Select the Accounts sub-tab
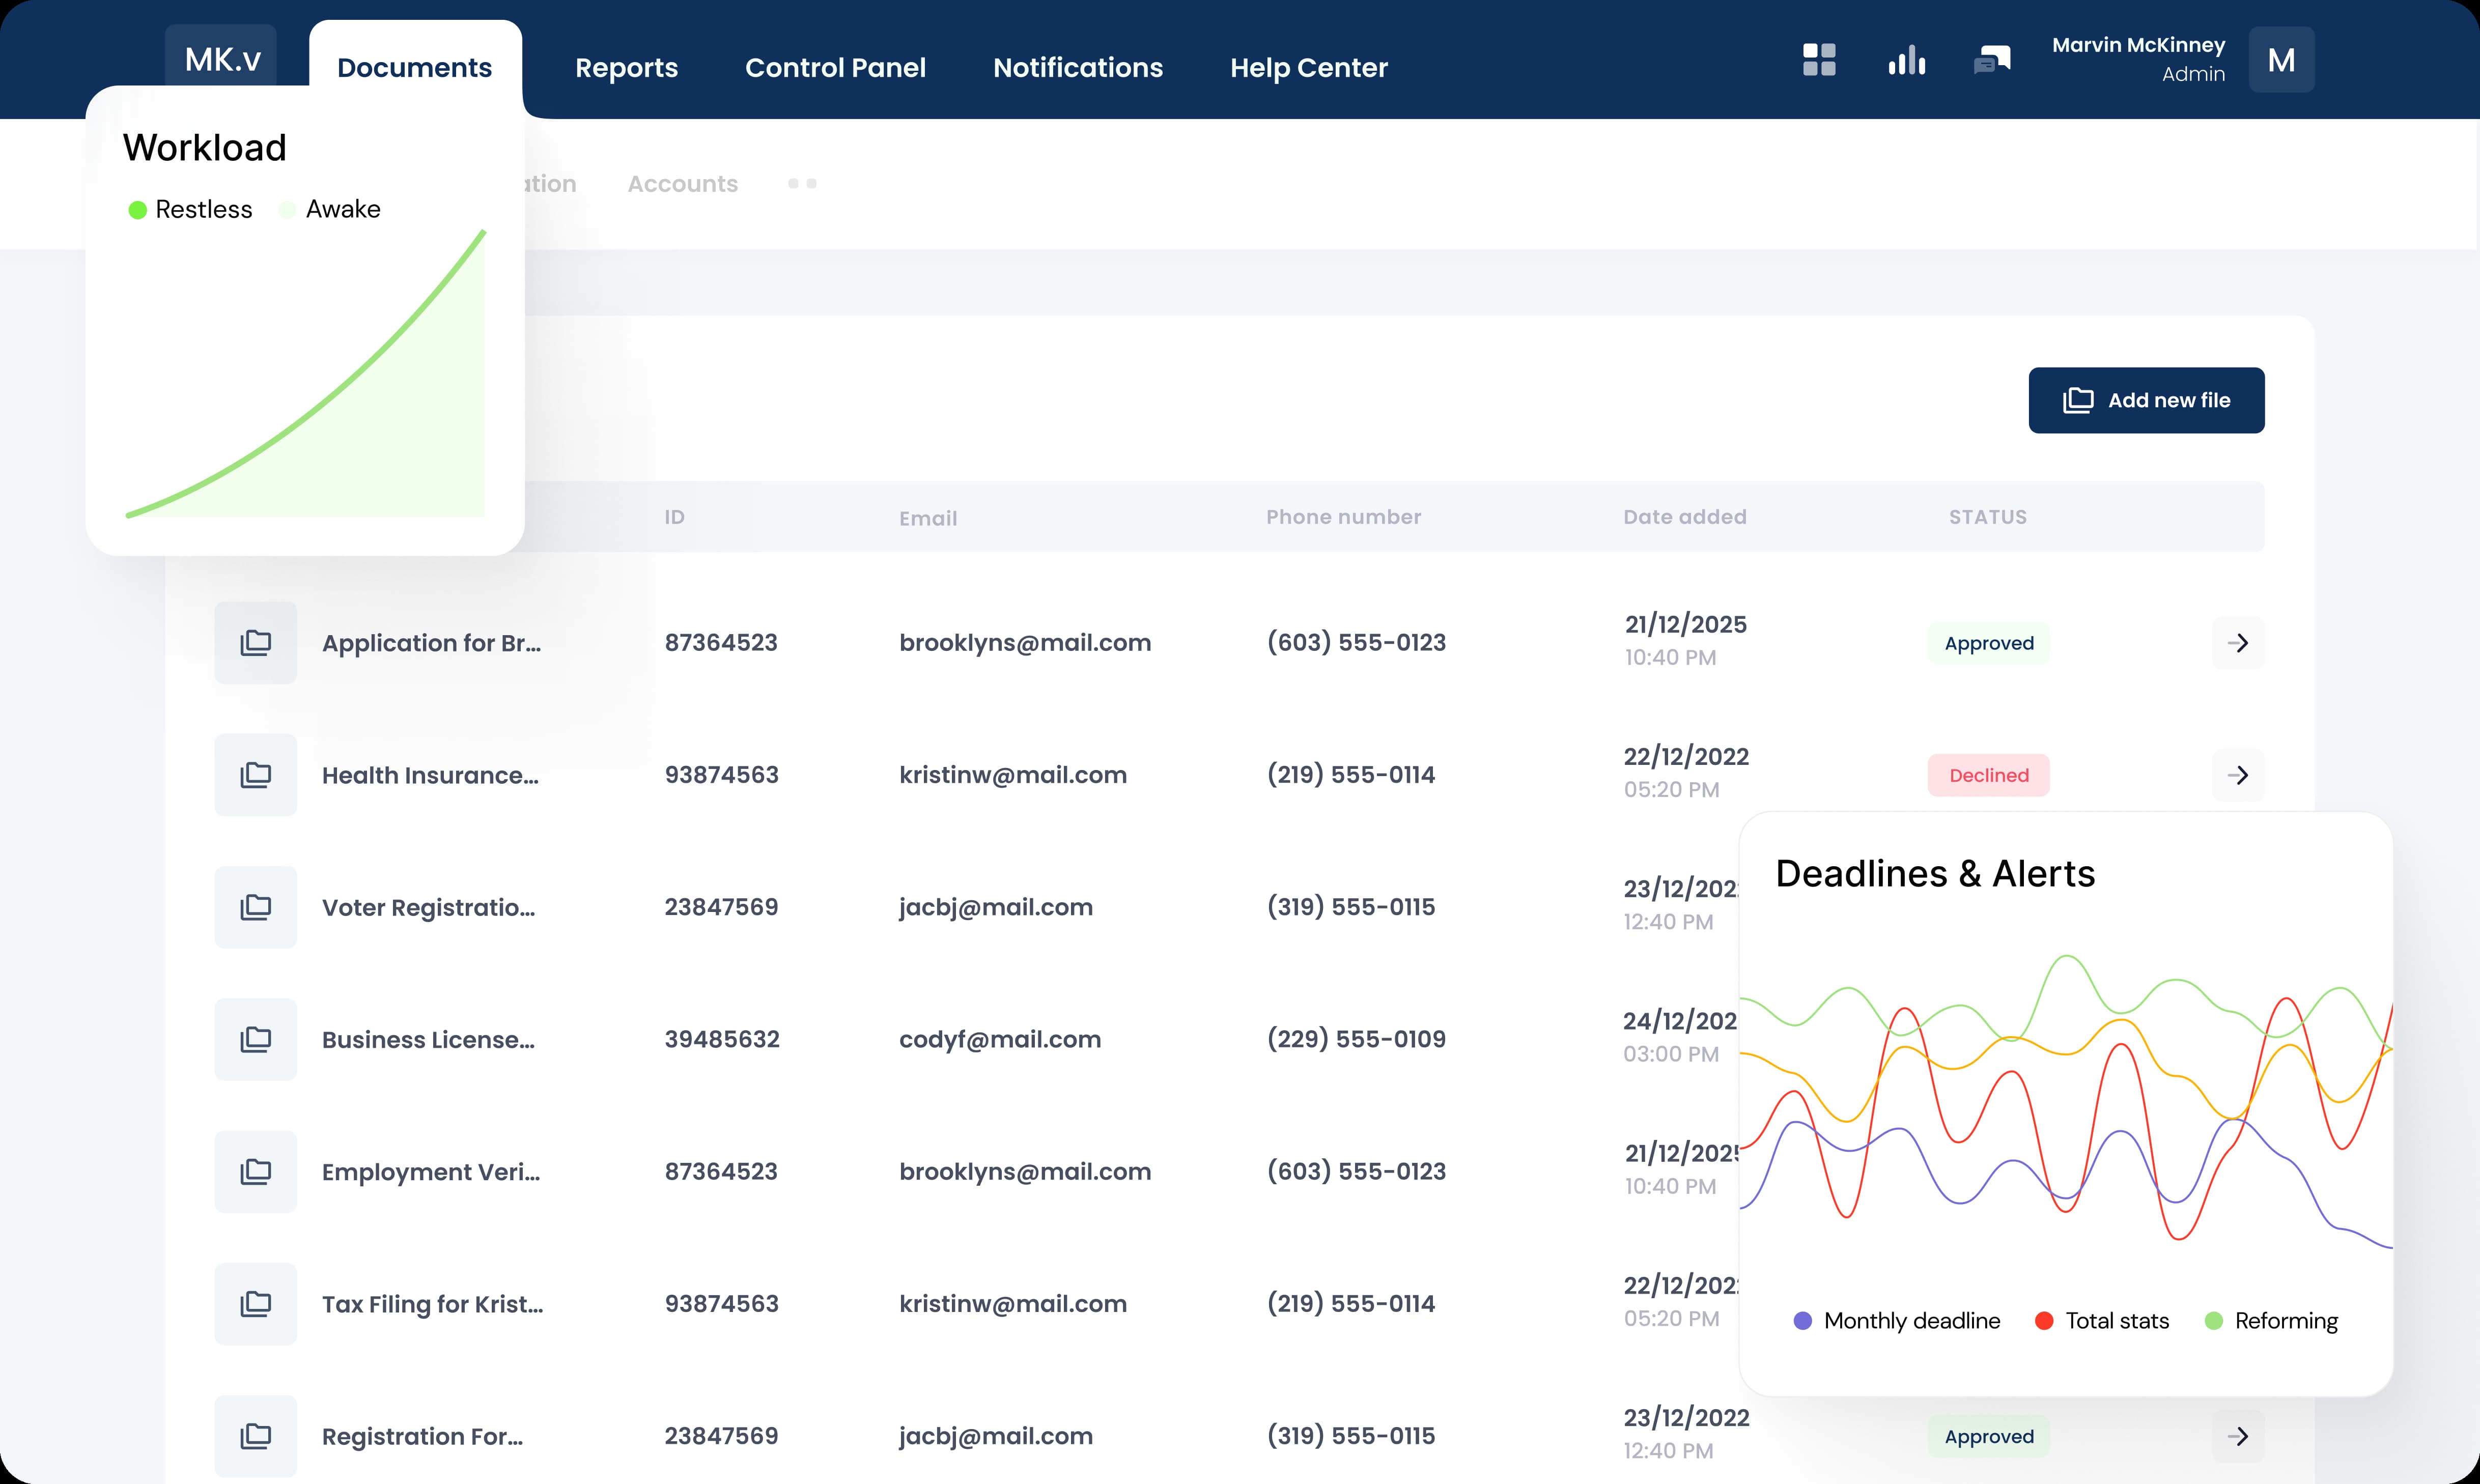The image size is (2480, 1484). pyautogui.click(x=682, y=184)
